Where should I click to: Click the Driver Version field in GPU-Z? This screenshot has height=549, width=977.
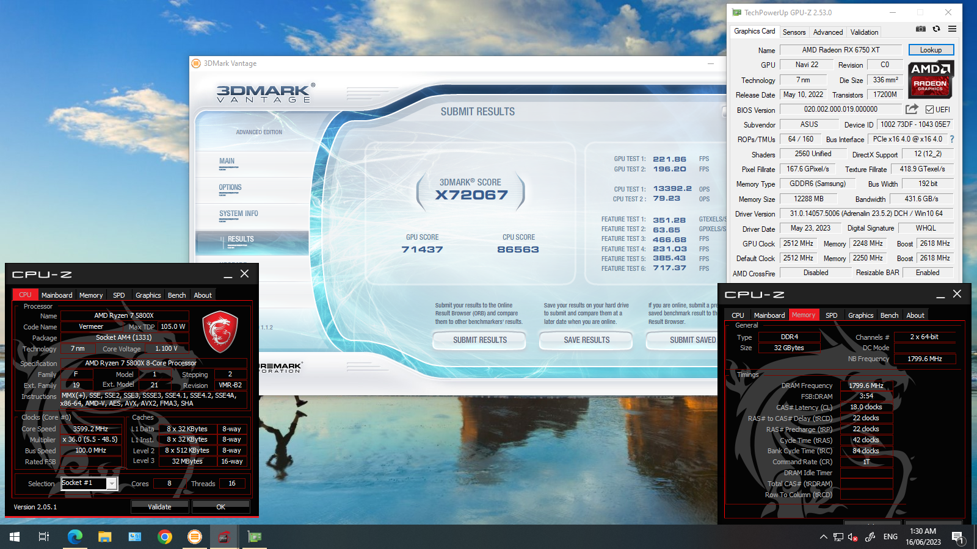point(866,213)
